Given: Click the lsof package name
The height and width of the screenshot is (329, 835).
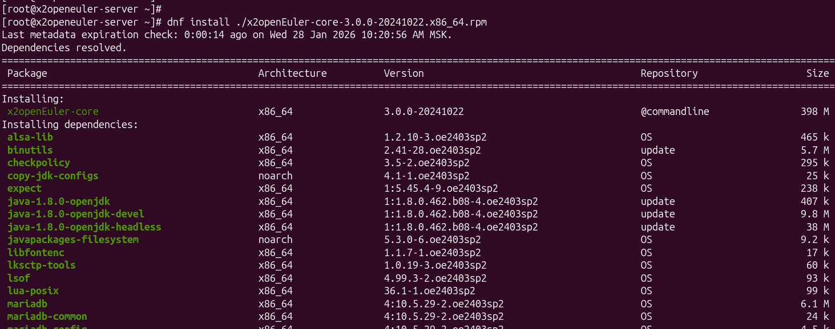Looking at the screenshot, I should [x=18, y=278].
